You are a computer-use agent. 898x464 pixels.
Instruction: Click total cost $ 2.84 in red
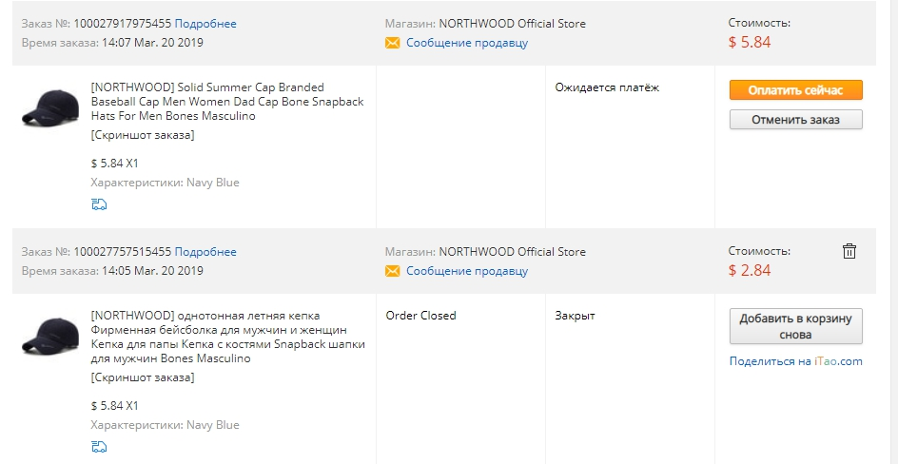(x=750, y=271)
